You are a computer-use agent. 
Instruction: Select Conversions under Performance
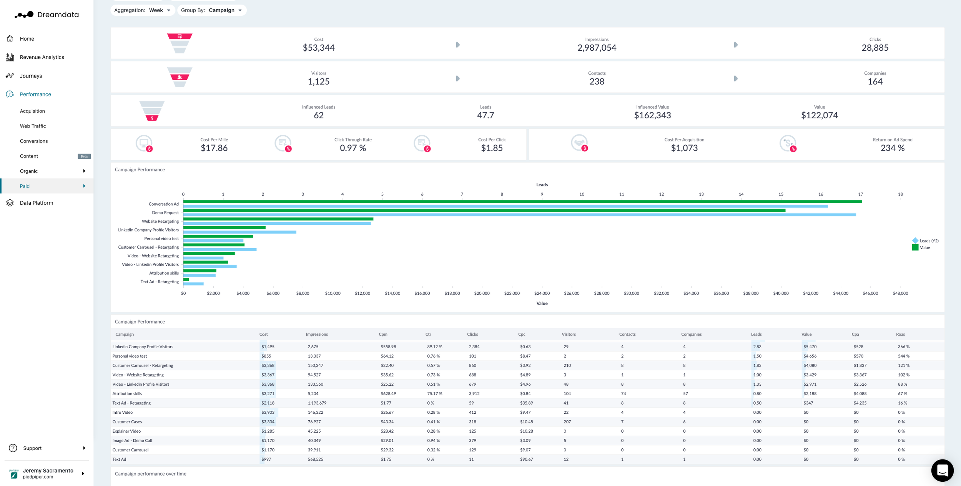click(34, 141)
